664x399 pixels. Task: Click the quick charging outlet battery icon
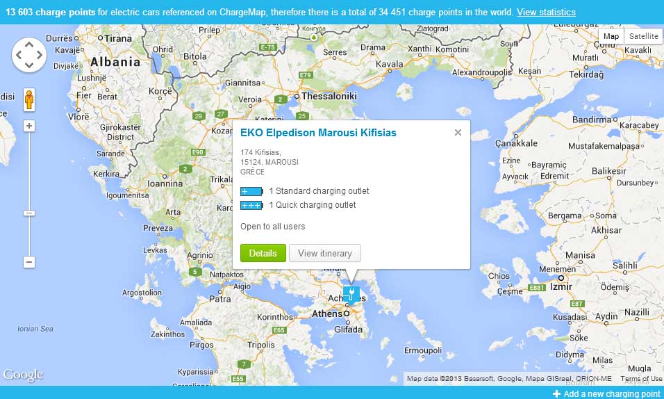[251, 205]
